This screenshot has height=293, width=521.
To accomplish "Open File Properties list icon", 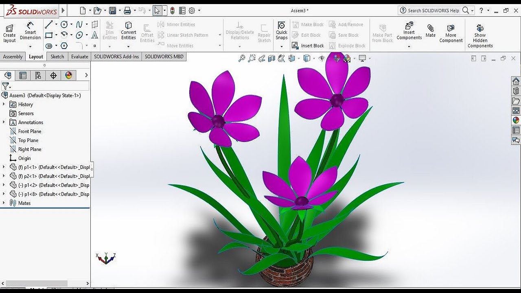I will click(x=182, y=11).
